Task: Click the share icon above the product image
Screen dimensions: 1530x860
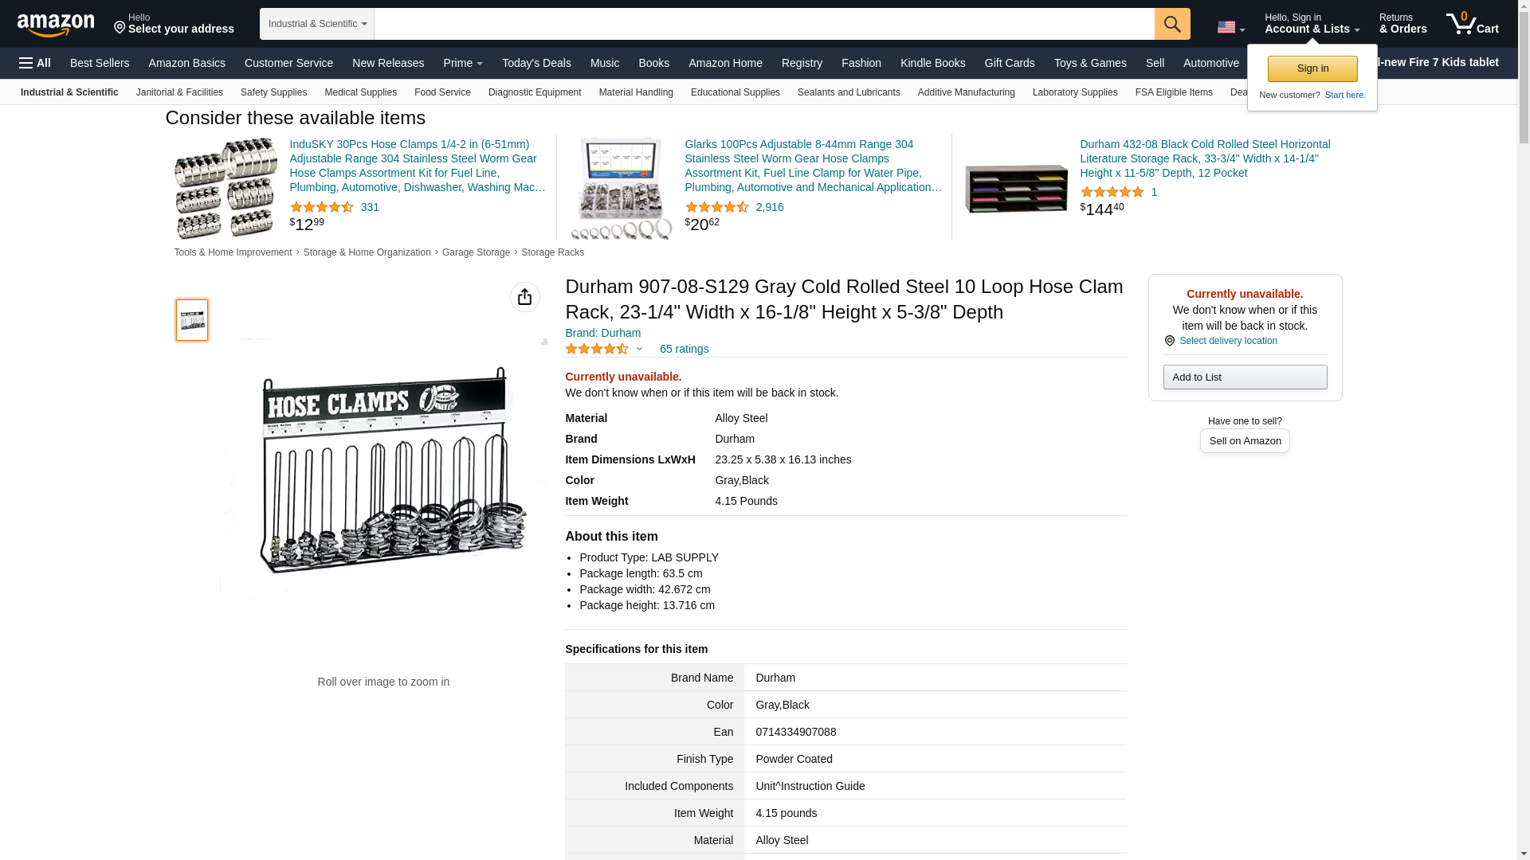Action: (x=524, y=297)
